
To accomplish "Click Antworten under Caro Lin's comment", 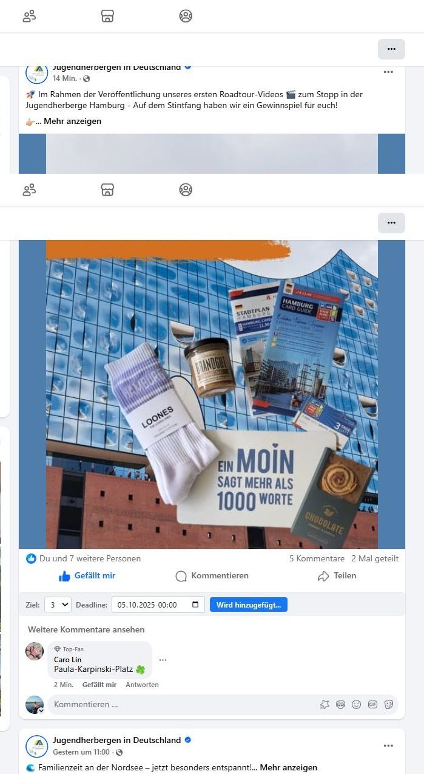I will point(142,685).
